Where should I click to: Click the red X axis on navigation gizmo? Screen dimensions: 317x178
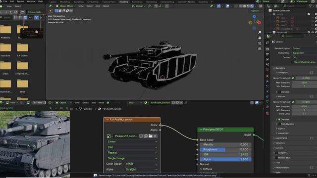pyautogui.click(x=259, y=23)
